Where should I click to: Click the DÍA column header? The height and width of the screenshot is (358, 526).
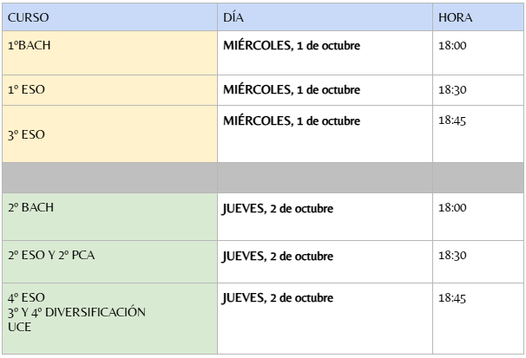pyautogui.click(x=232, y=16)
